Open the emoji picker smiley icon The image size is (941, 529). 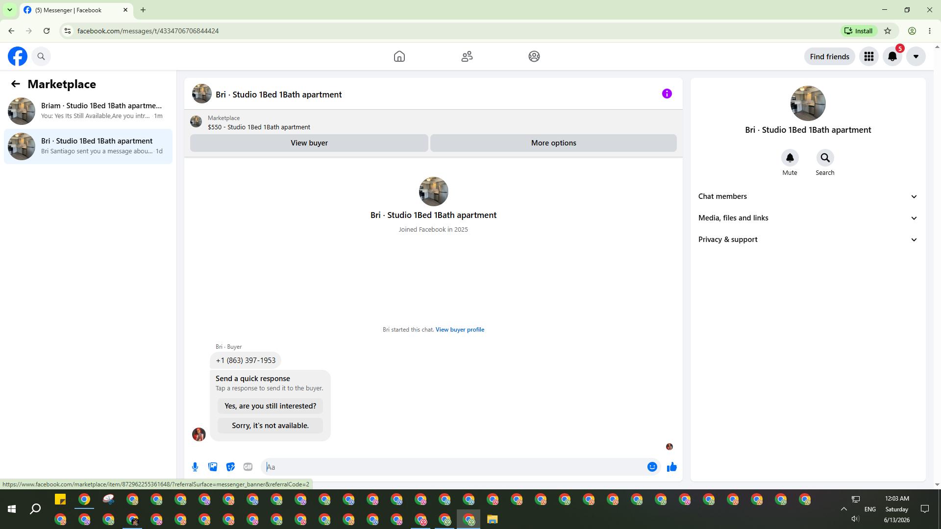coord(652,467)
